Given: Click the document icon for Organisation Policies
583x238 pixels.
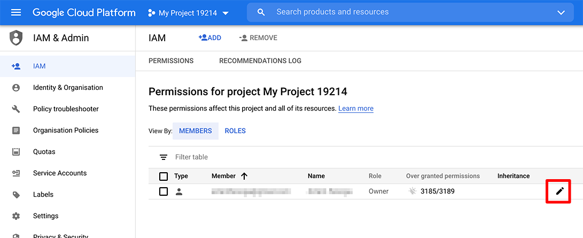Looking at the screenshot, I should 16,130.
